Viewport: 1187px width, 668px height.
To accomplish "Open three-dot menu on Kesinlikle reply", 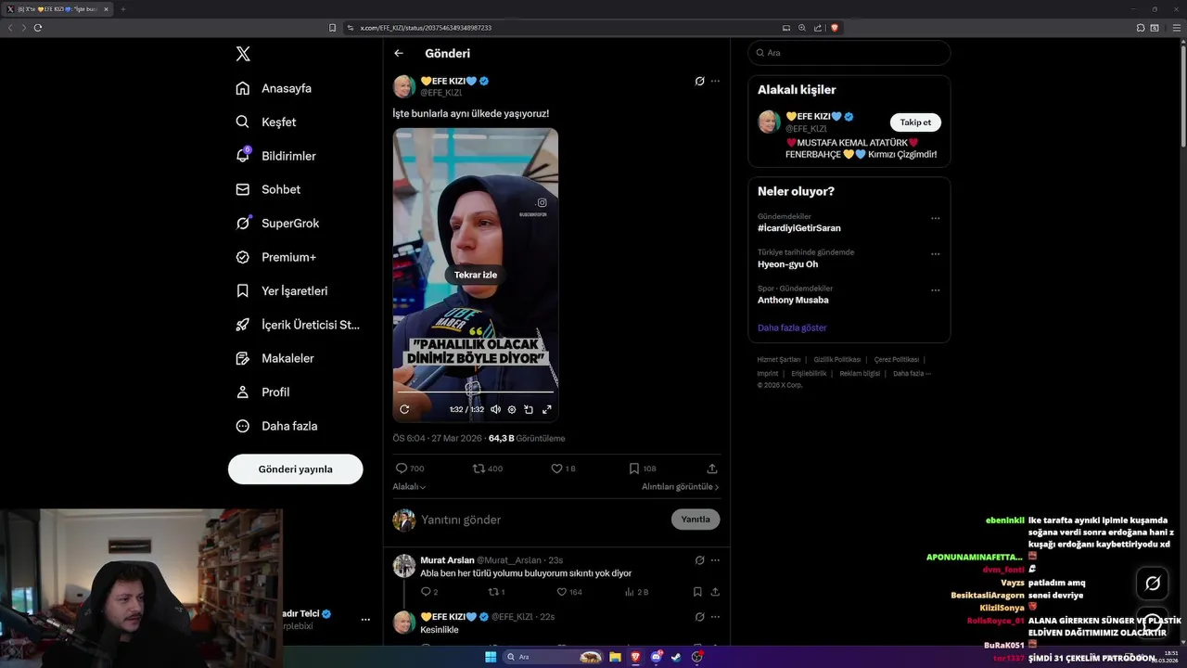I will [715, 617].
